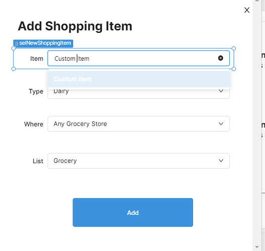
Task: Grab the drag handle dots on selNewShoppingItem
Action: (17, 44)
